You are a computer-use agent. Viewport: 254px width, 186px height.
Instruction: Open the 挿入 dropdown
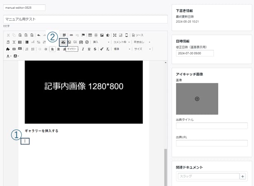(101, 42)
